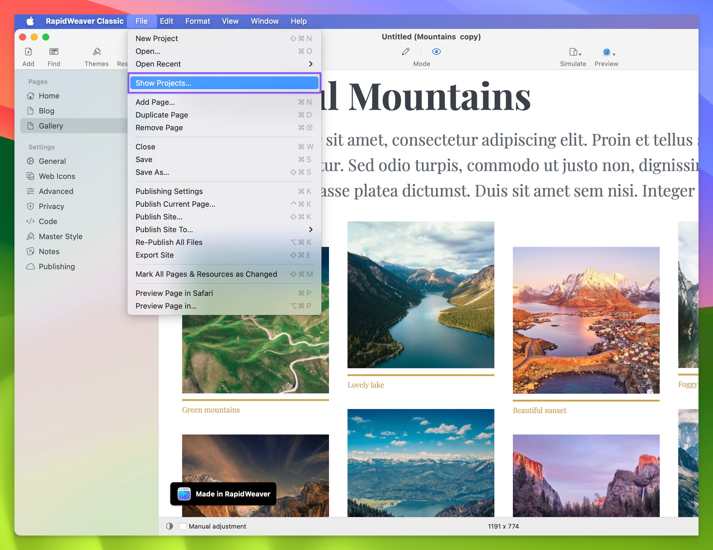Open the Simulate device dropdown
The height and width of the screenshot is (550, 713).
coord(575,52)
